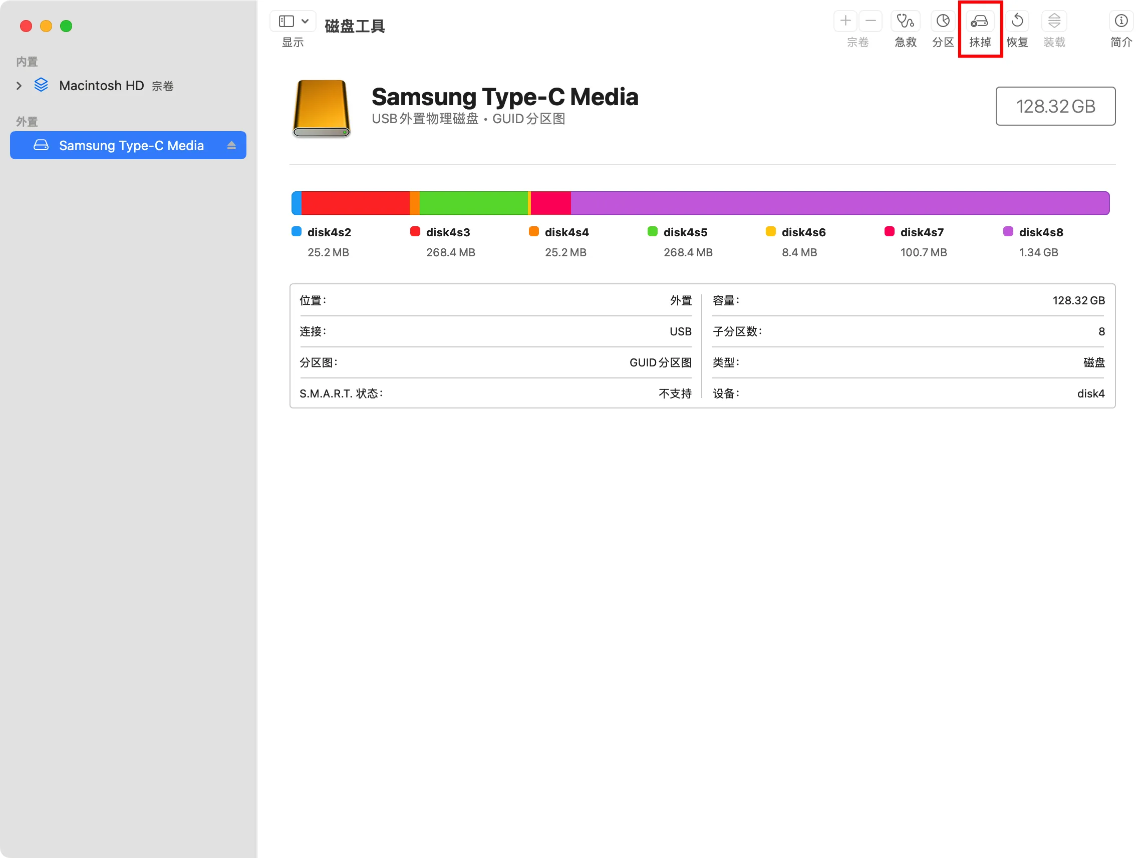Click the 'disk4' device value

pos(1090,394)
